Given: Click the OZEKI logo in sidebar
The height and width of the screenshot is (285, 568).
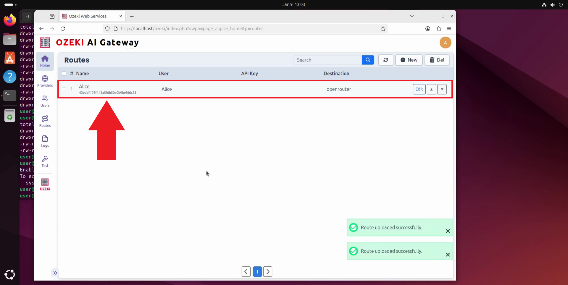Looking at the screenshot, I should pyautogui.click(x=45, y=184).
